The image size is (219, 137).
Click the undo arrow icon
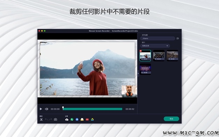[47, 119]
